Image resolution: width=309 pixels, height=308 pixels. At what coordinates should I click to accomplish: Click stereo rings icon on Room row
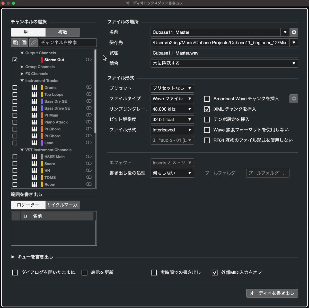coord(89,184)
